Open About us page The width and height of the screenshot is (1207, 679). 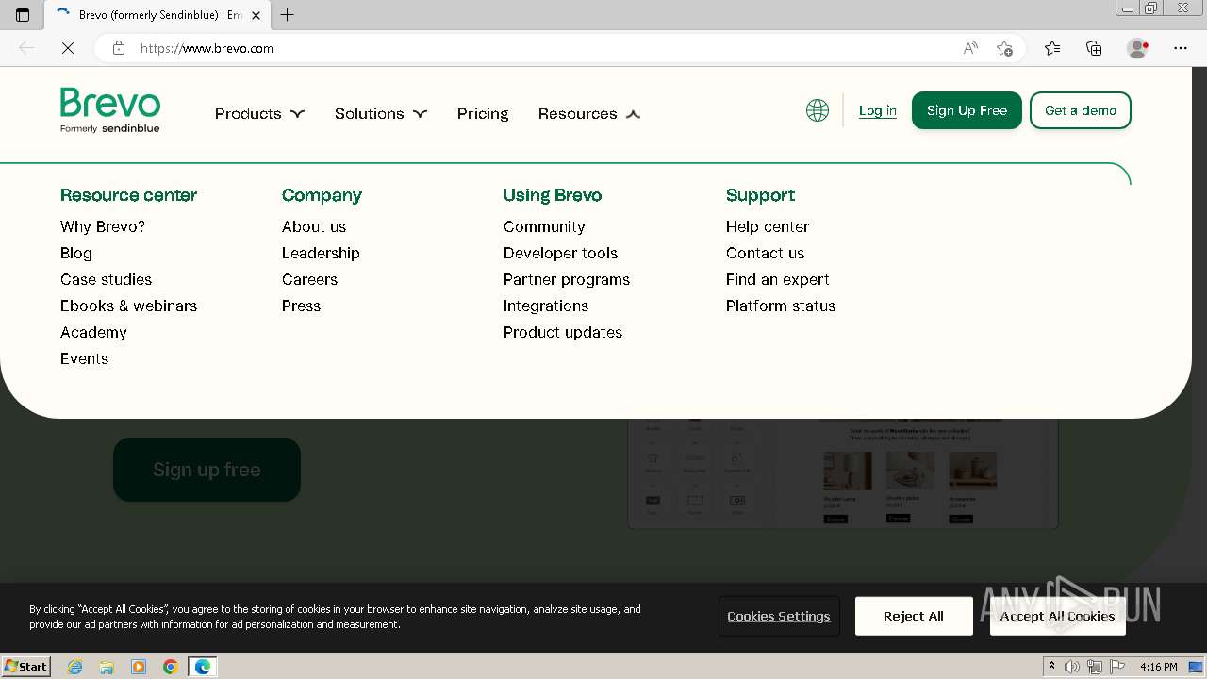[314, 226]
